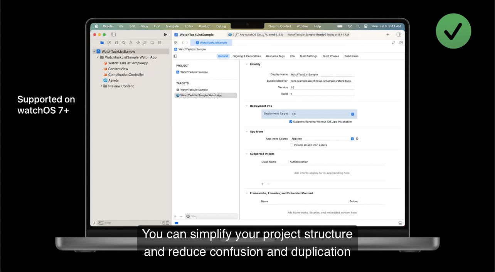Switch to the Resource Tags tab
Viewport: 495px width, 272px height.
[x=275, y=56]
